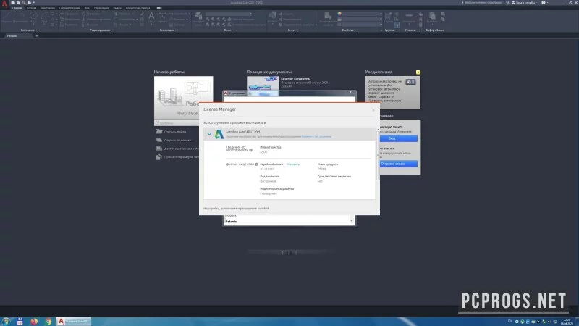Click the Chrome icon in Windows taskbar

point(48,321)
